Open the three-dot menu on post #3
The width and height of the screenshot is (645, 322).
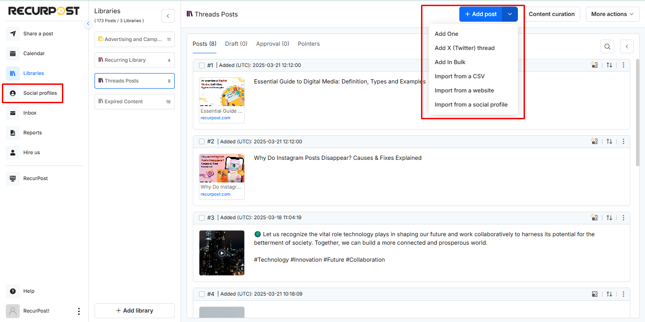[x=623, y=218]
